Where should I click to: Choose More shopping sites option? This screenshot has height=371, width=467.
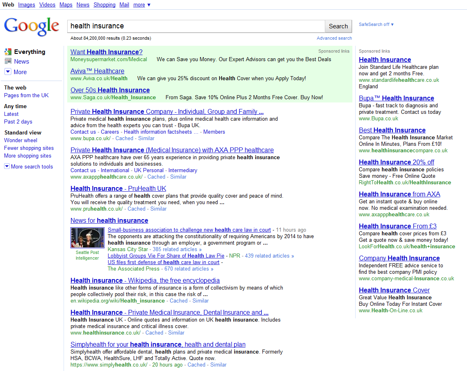coord(28,156)
